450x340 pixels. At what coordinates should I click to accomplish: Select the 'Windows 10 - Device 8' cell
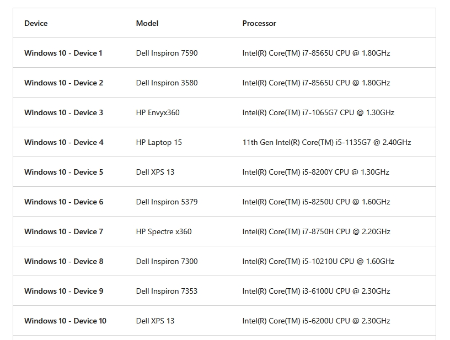pos(64,261)
